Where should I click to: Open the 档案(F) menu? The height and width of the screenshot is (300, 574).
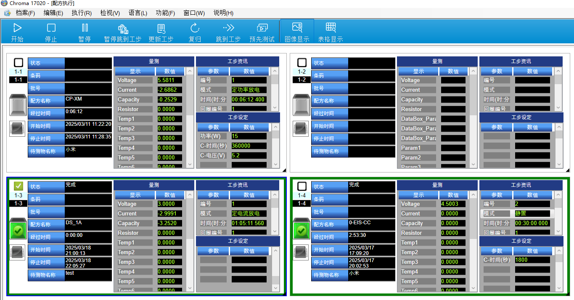pos(25,13)
